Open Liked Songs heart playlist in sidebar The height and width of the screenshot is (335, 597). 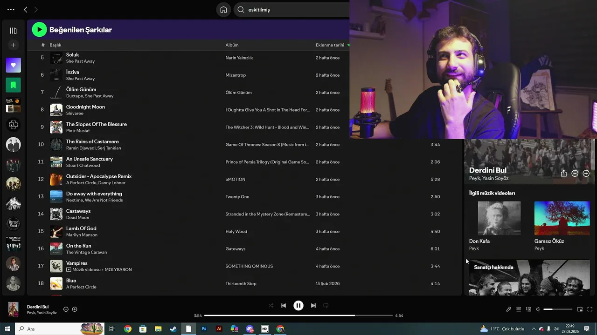tap(13, 65)
